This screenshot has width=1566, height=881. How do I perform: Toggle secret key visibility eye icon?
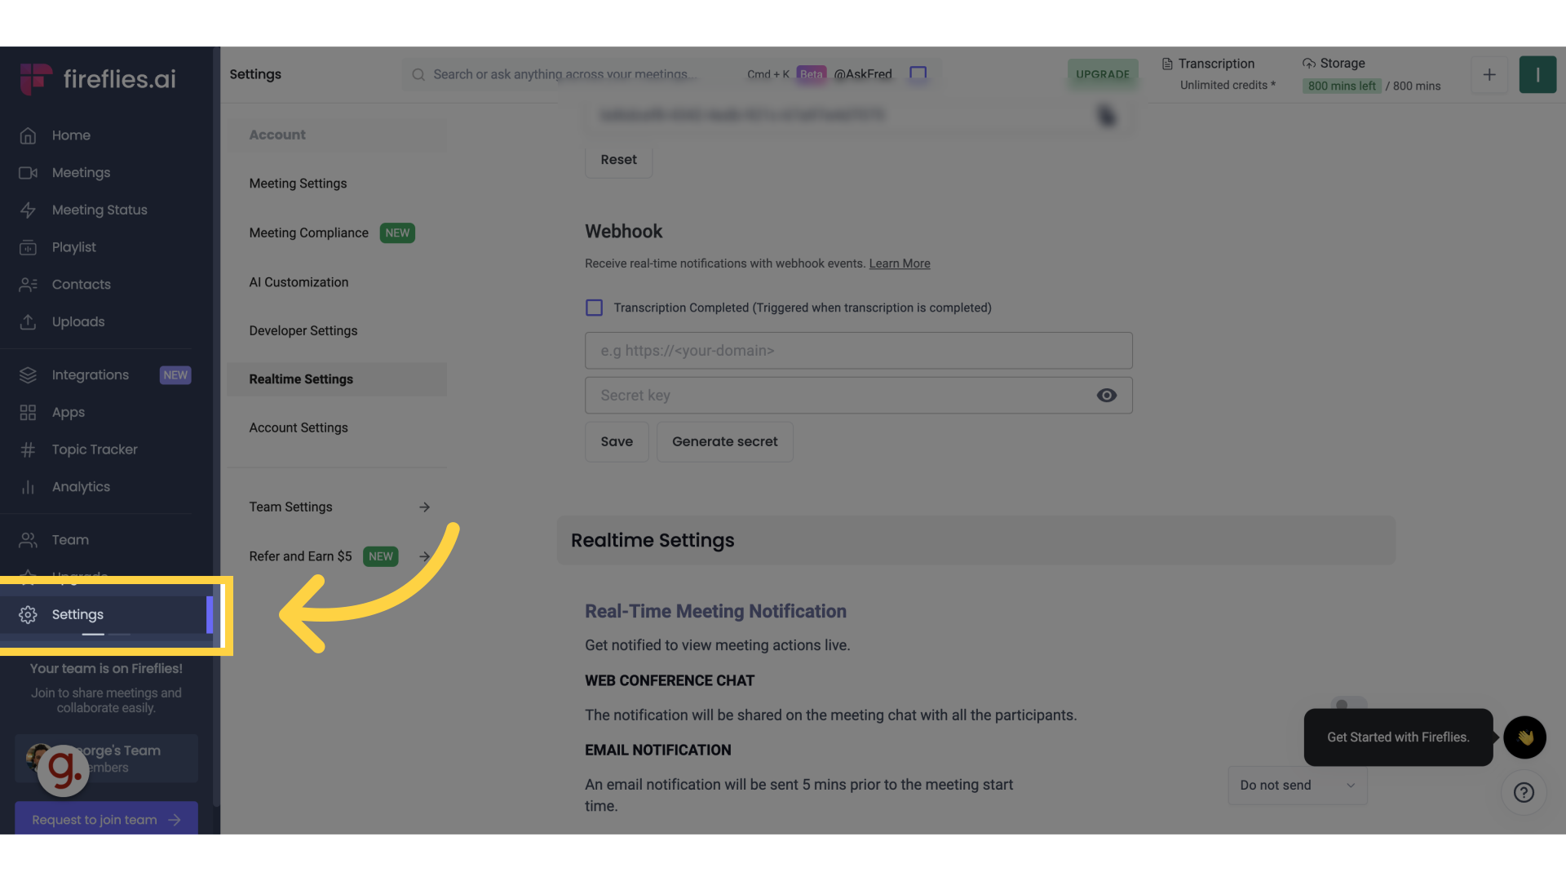(1106, 396)
